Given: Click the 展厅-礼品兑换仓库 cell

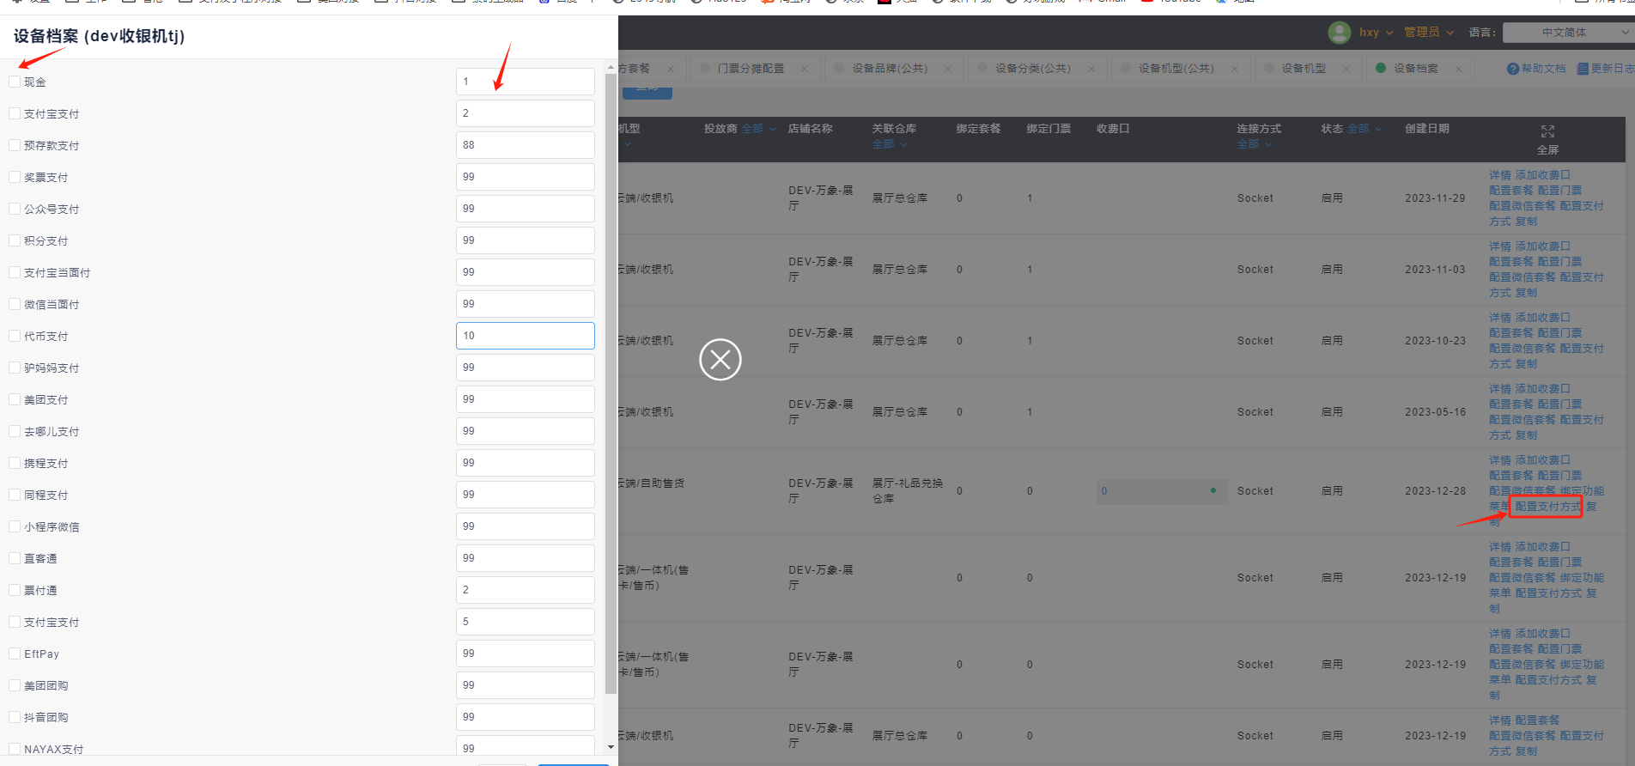Looking at the screenshot, I should pos(908,491).
